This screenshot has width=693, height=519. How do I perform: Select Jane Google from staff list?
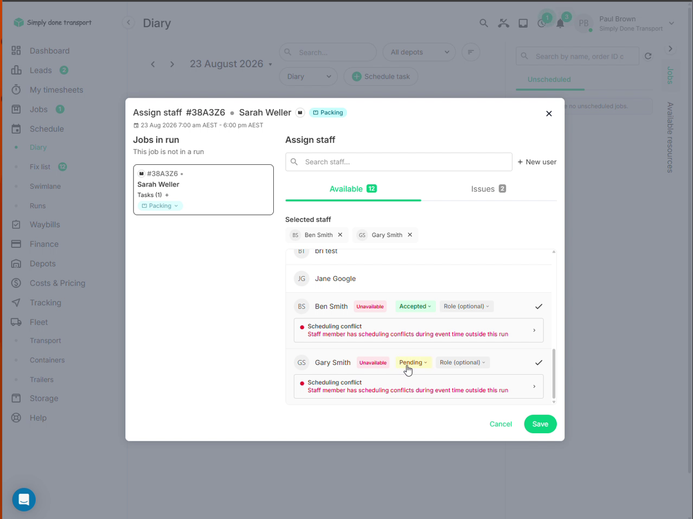419,279
